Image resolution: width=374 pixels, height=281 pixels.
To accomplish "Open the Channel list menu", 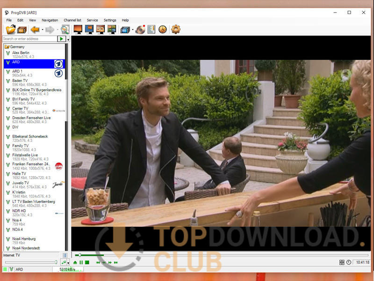I will 72,20.
